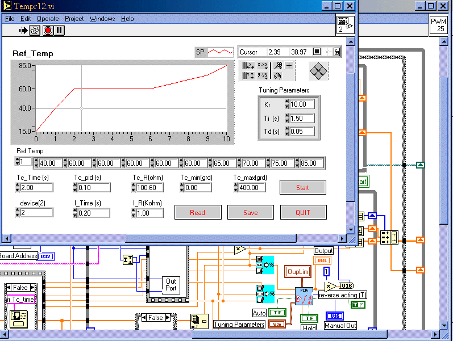Click the Cursor Y value 38.97
Screen dimensions: 453x341
pyautogui.click(x=299, y=52)
